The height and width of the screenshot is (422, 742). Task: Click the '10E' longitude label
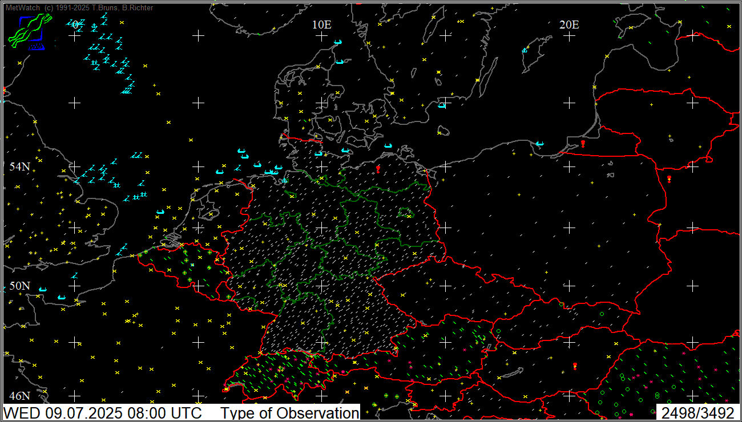(321, 25)
